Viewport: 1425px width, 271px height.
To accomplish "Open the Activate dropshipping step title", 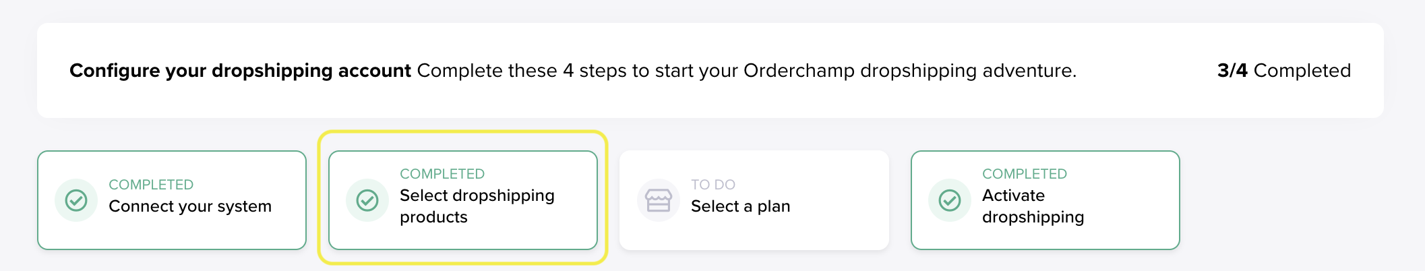I will tap(1033, 206).
